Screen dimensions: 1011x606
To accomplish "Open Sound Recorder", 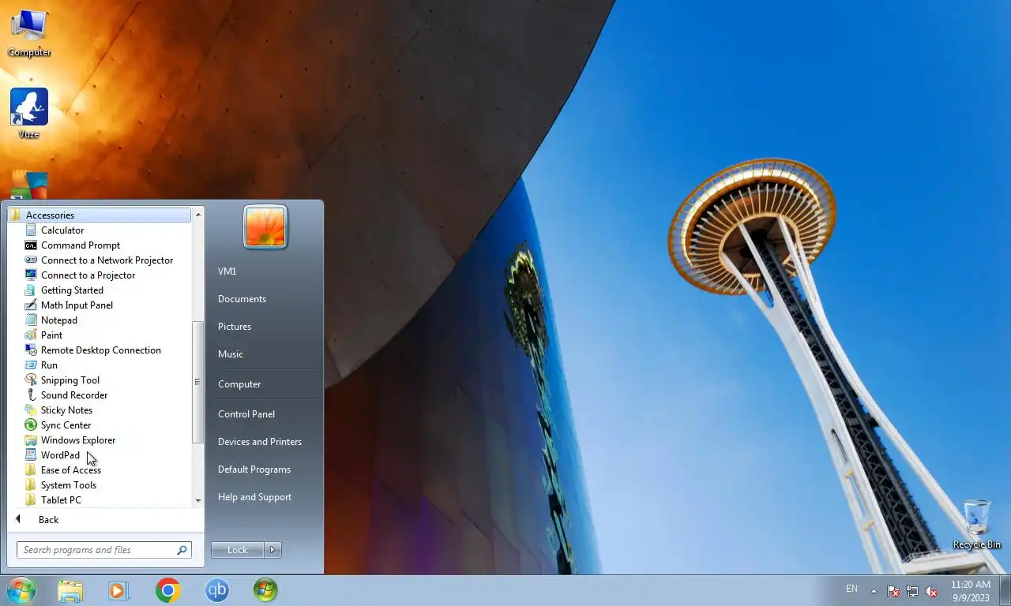I will tap(73, 395).
